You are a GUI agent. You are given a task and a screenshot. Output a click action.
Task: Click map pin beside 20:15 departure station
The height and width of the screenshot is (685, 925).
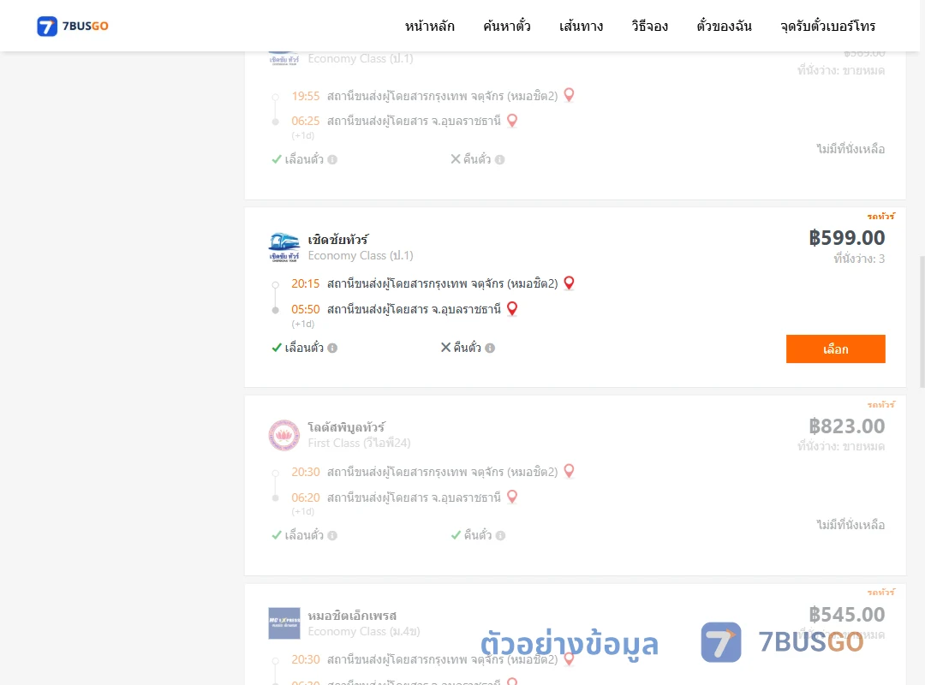point(569,283)
